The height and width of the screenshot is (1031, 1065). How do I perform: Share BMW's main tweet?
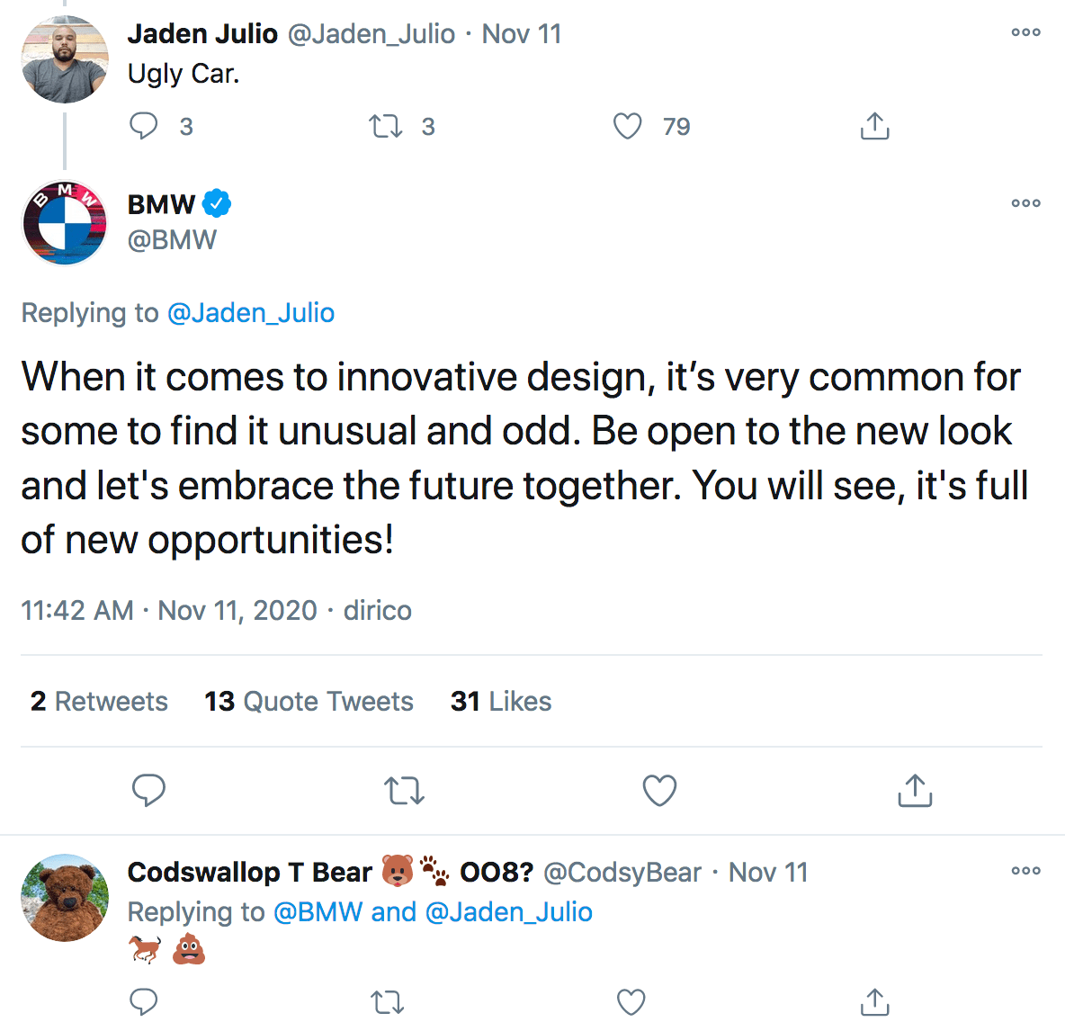point(915,791)
